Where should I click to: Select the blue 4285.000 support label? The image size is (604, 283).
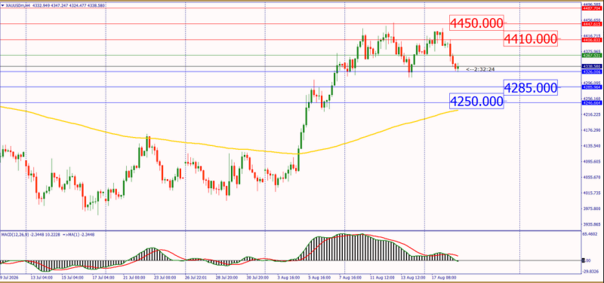coord(531,88)
